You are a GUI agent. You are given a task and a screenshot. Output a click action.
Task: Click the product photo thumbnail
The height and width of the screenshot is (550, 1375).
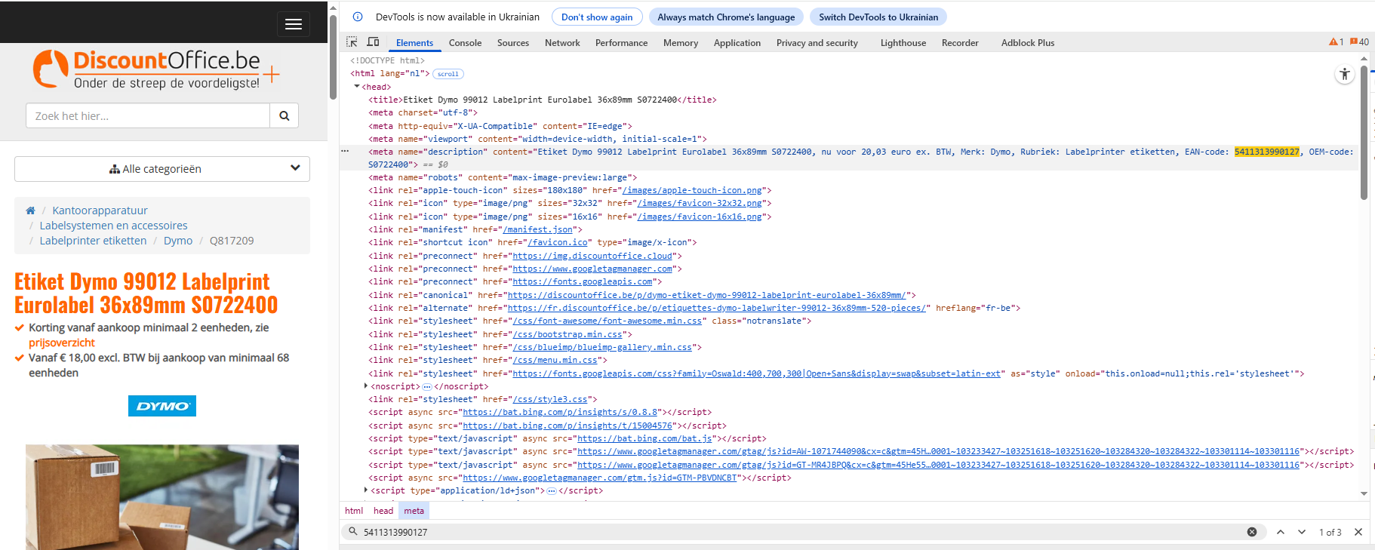pyautogui.click(x=162, y=497)
